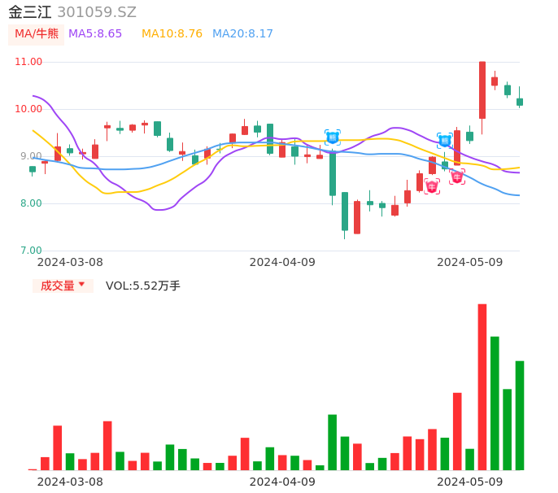Image resolution: width=558 pixels, height=493 pixels.
Task: Click the first blue bear signal marker
Action: (x=332, y=137)
